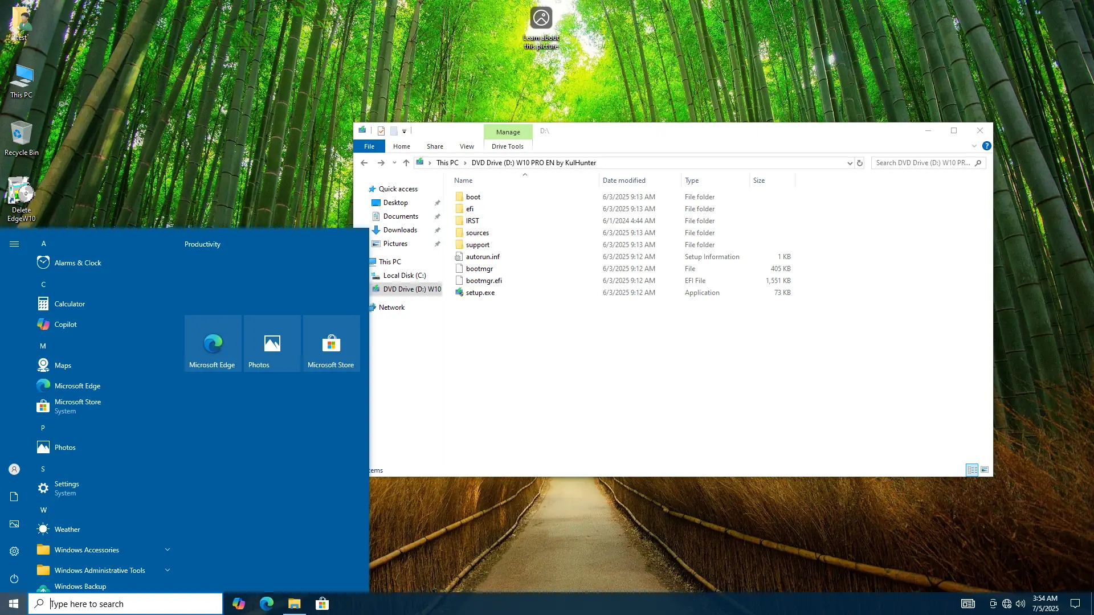Open the setup.exe application file
Screen dimensions: 1094x615
480,293
